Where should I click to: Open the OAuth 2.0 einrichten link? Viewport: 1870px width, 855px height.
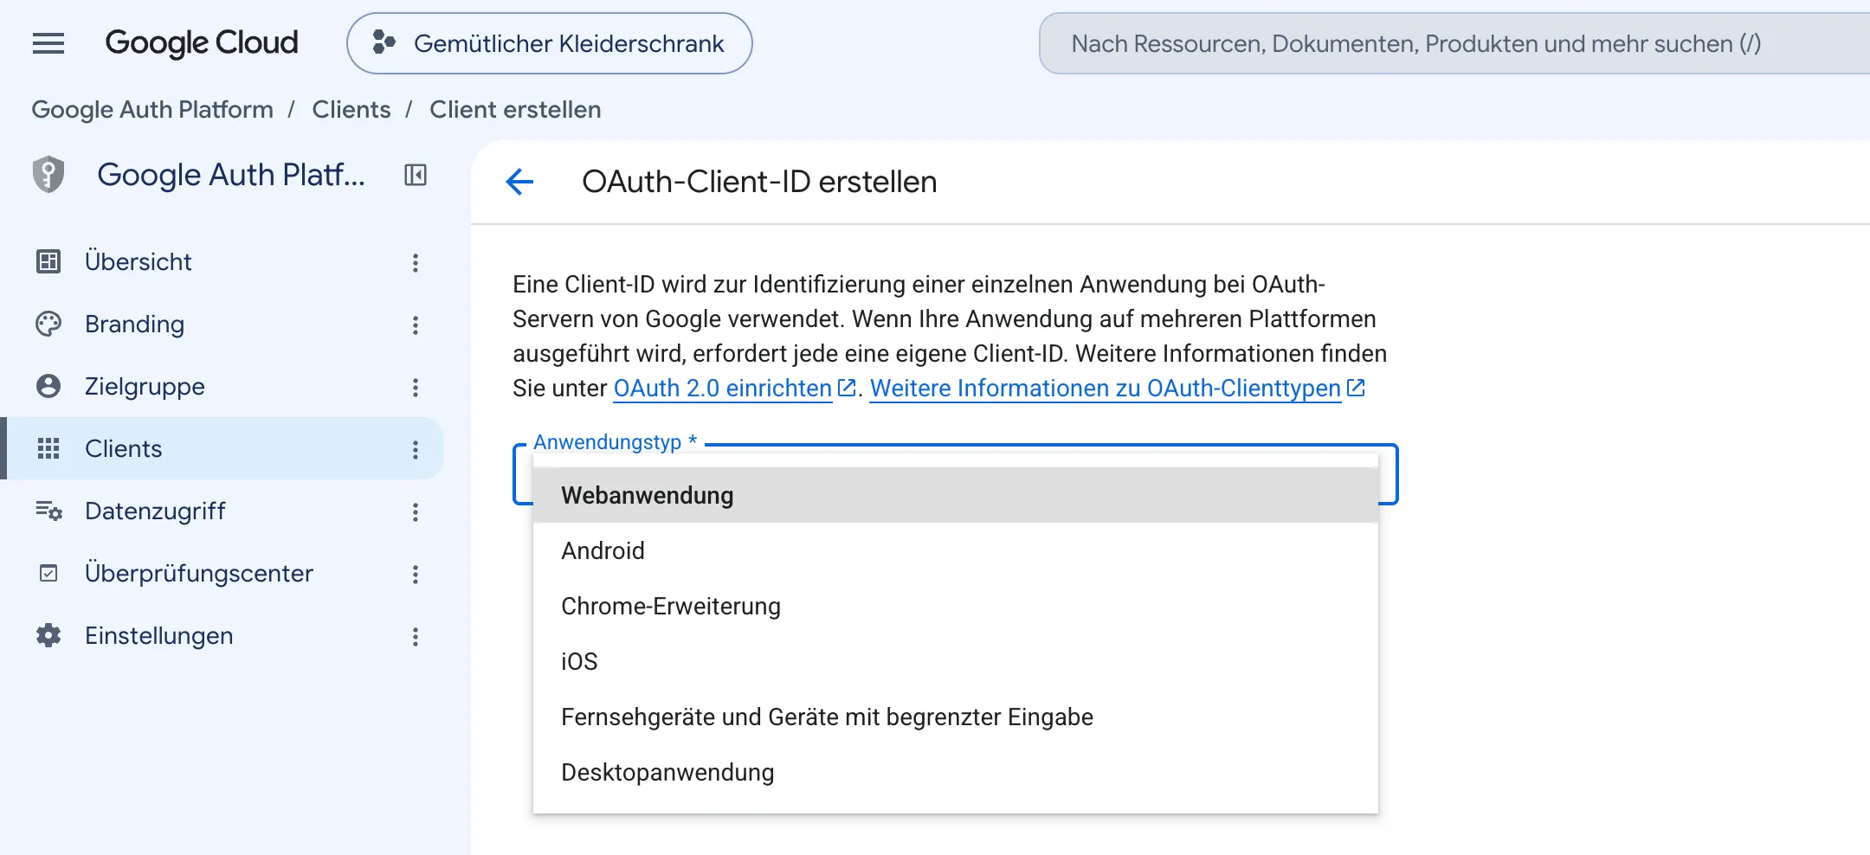[723, 388]
